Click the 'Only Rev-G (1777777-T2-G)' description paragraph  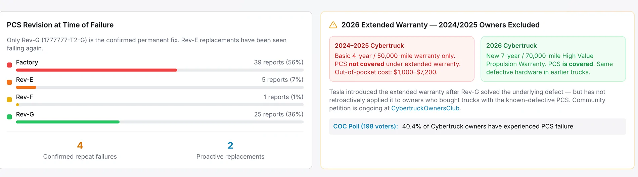(x=147, y=44)
